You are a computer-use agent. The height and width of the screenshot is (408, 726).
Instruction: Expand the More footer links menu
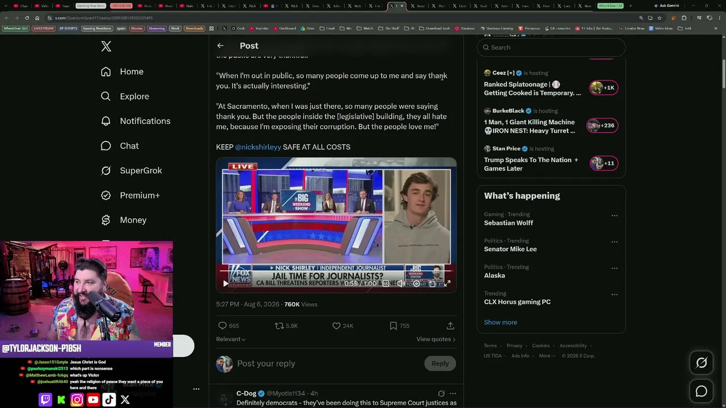pos(547,356)
